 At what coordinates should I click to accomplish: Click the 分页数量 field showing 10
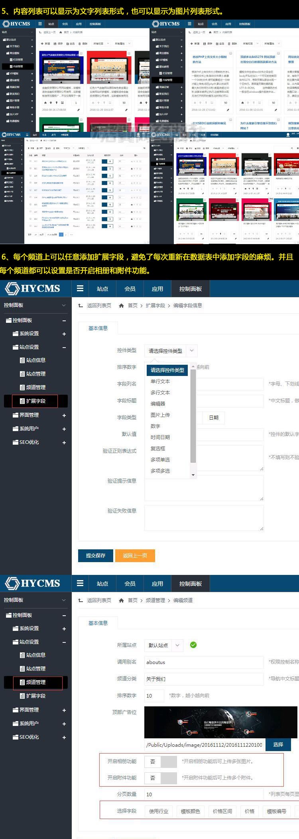204,794
